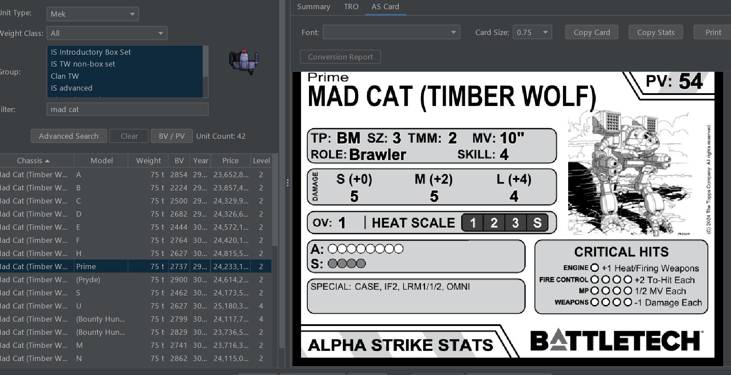Select the AS Card tab

click(x=385, y=7)
